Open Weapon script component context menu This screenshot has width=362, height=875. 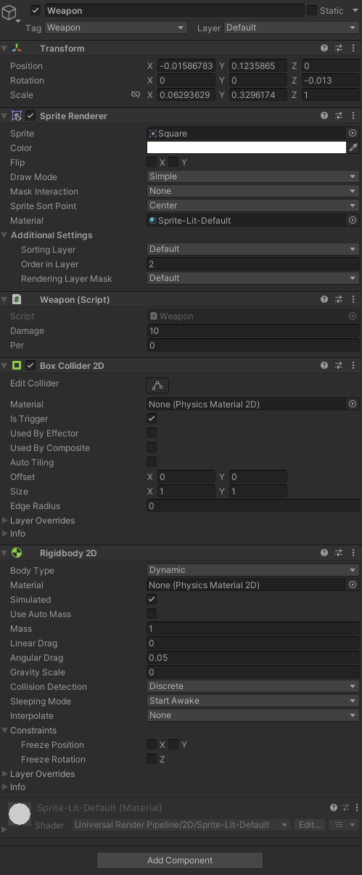tap(353, 299)
